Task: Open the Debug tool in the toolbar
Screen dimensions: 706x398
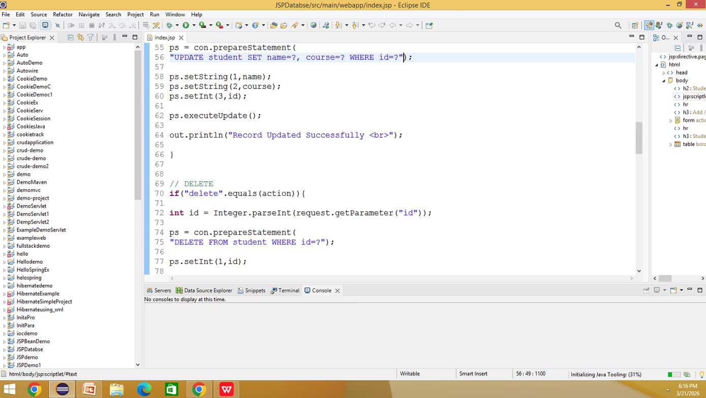Action: tap(169, 25)
